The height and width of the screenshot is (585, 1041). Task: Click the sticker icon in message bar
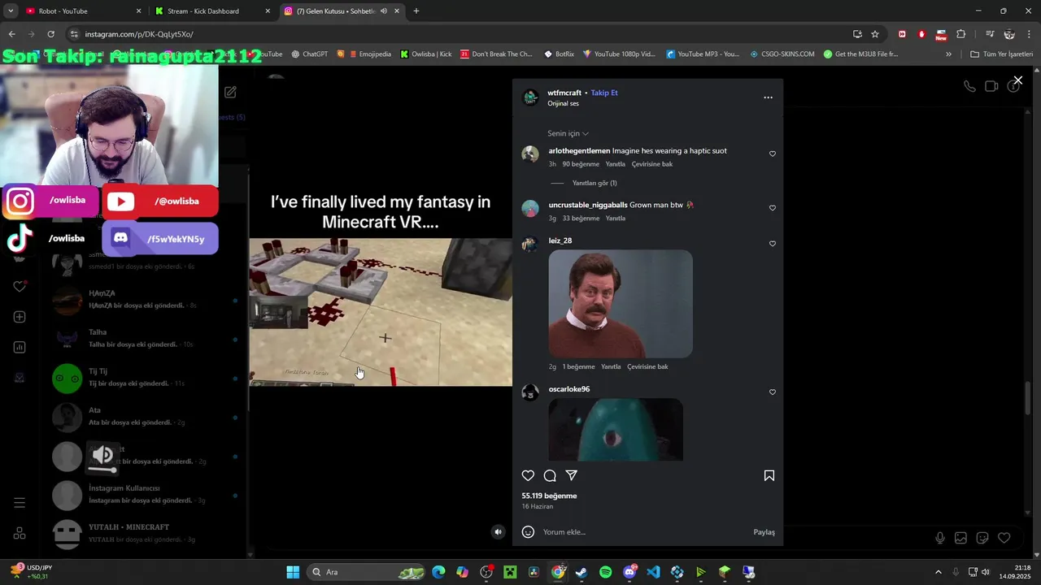click(x=982, y=538)
